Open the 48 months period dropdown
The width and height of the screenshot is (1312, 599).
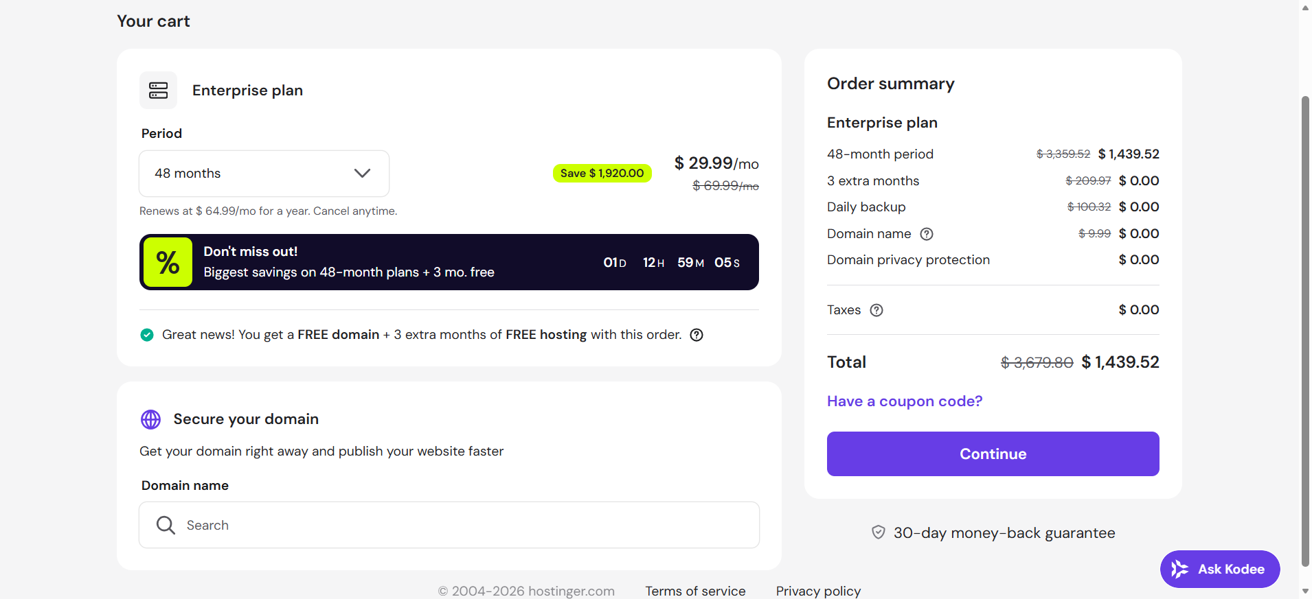point(264,174)
